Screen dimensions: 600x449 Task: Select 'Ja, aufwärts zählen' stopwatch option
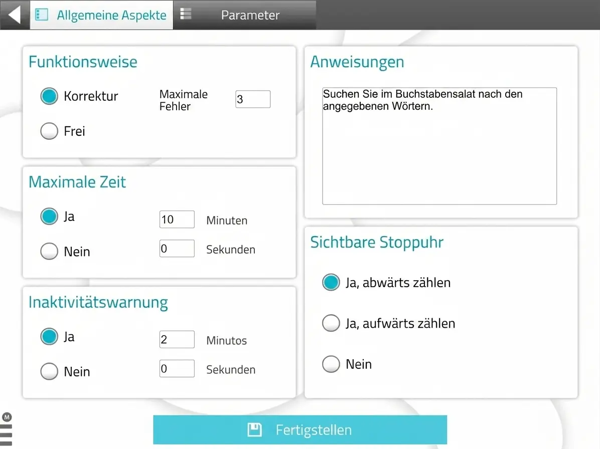pos(331,323)
